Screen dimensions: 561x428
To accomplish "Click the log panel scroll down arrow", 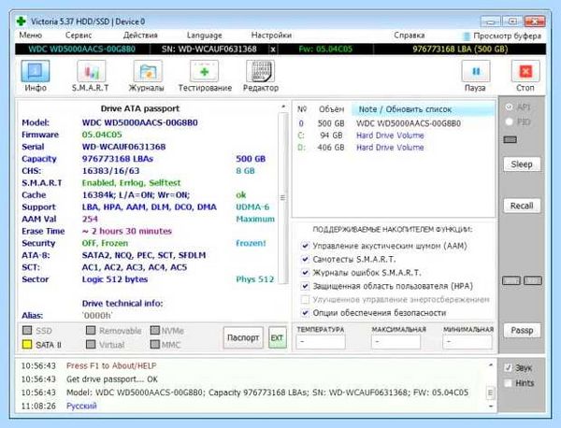I will tap(491, 407).
